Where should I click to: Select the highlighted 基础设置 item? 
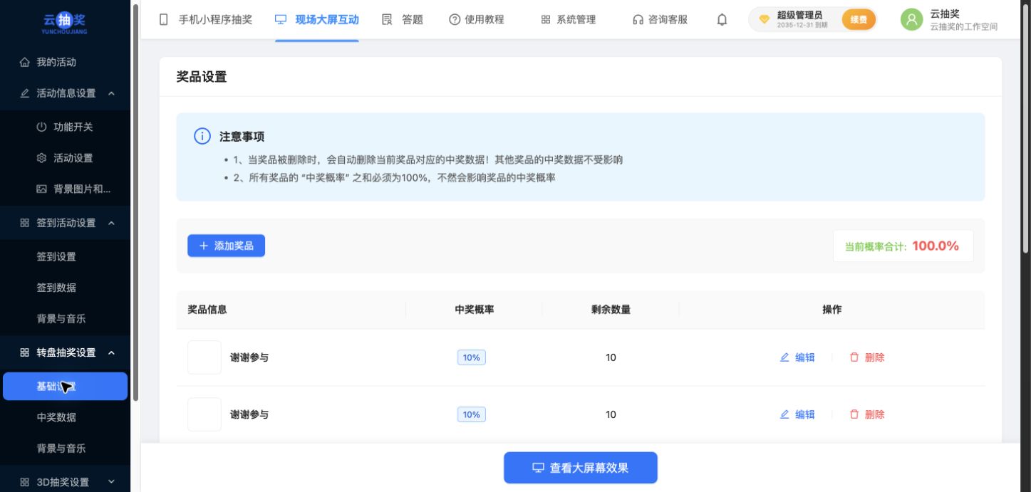(x=65, y=386)
